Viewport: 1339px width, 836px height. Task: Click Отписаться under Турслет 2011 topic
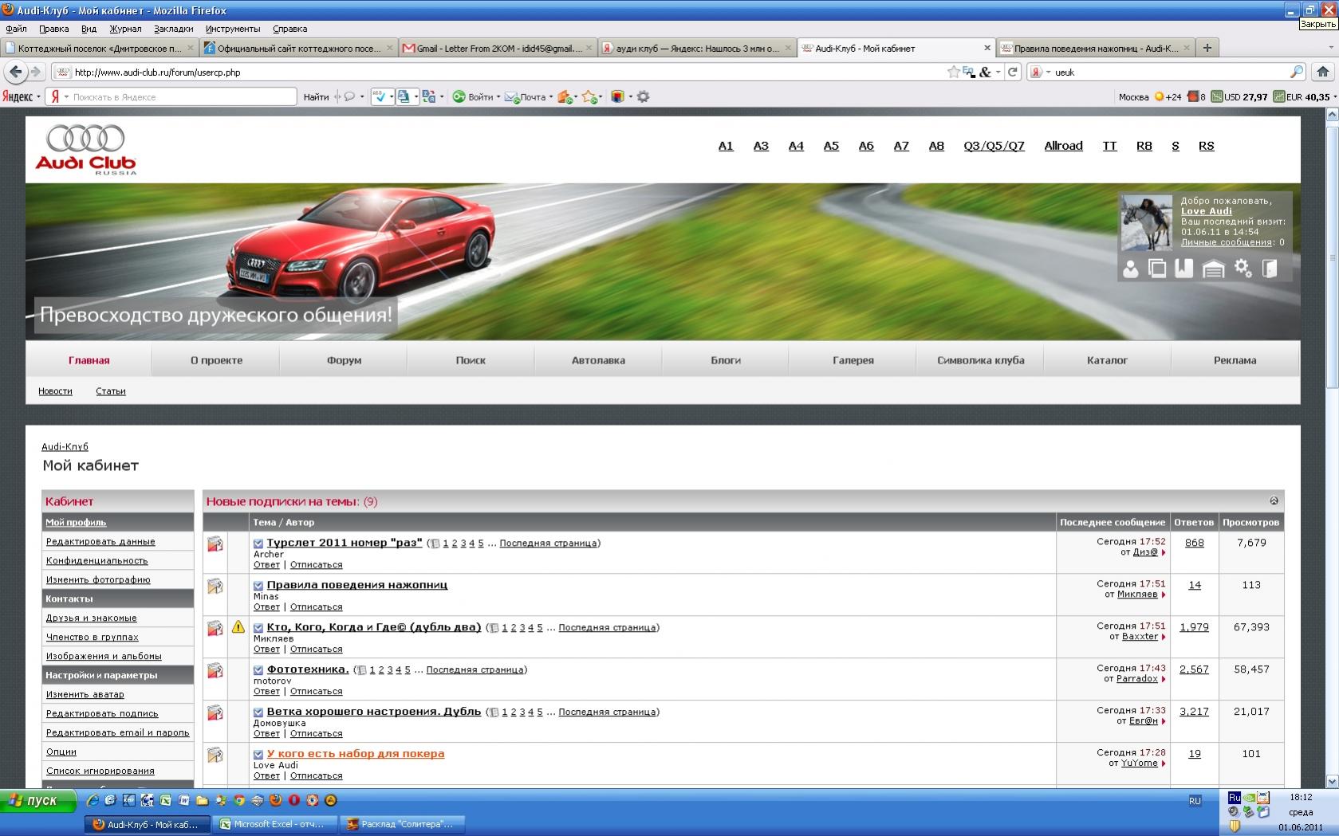click(x=316, y=565)
